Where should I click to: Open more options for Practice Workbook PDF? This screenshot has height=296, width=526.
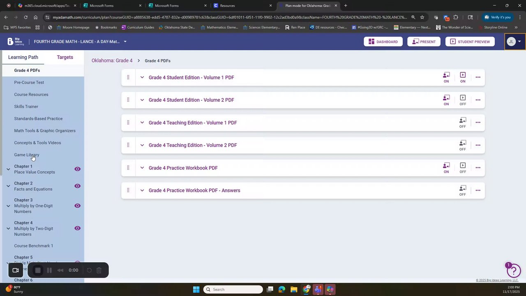[478, 168]
